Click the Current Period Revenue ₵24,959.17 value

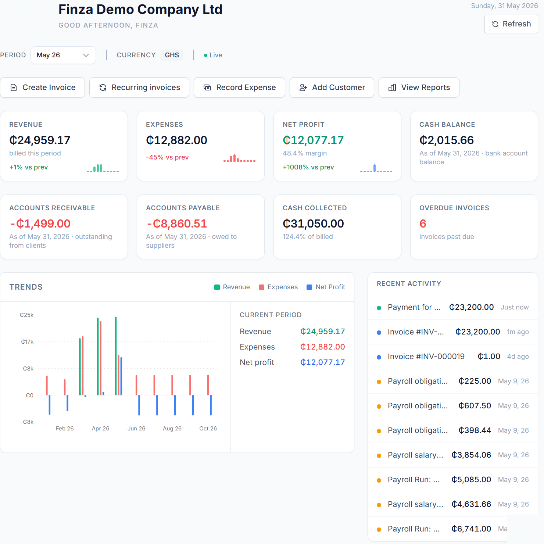[x=323, y=332]
